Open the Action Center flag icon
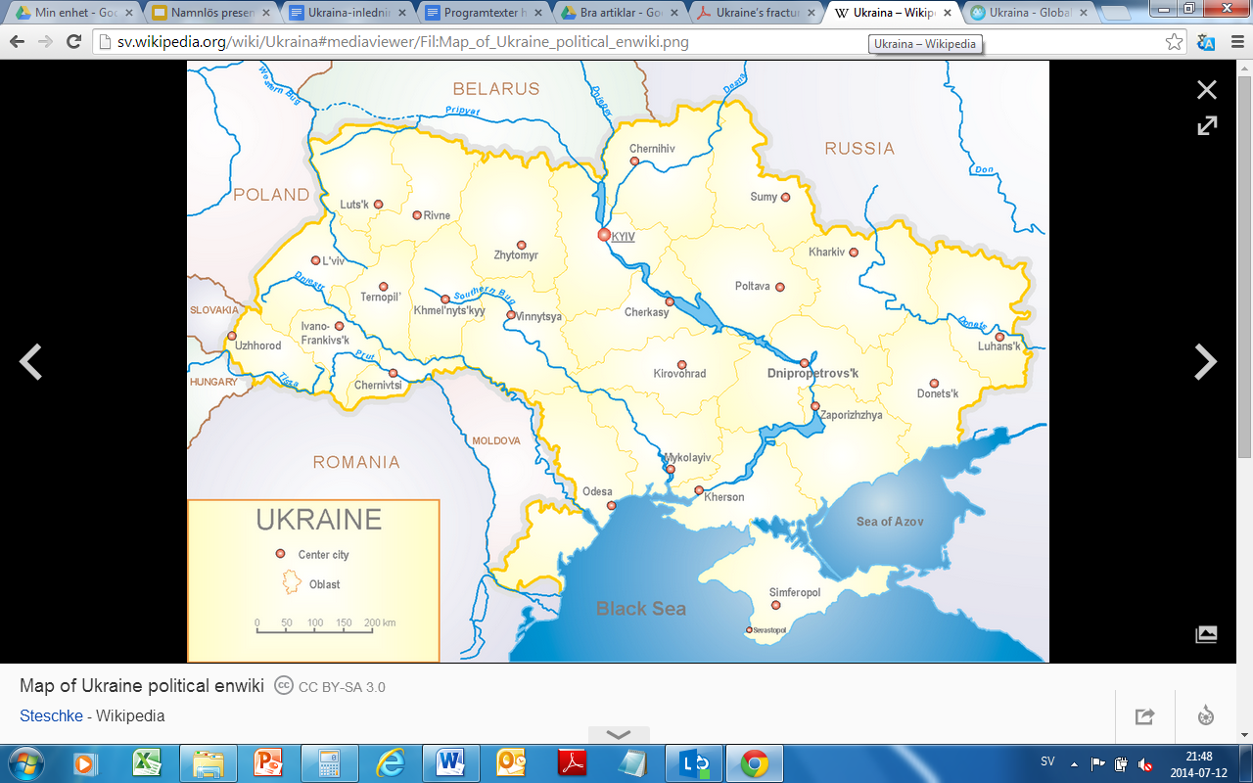 (x=1097, y=762)
